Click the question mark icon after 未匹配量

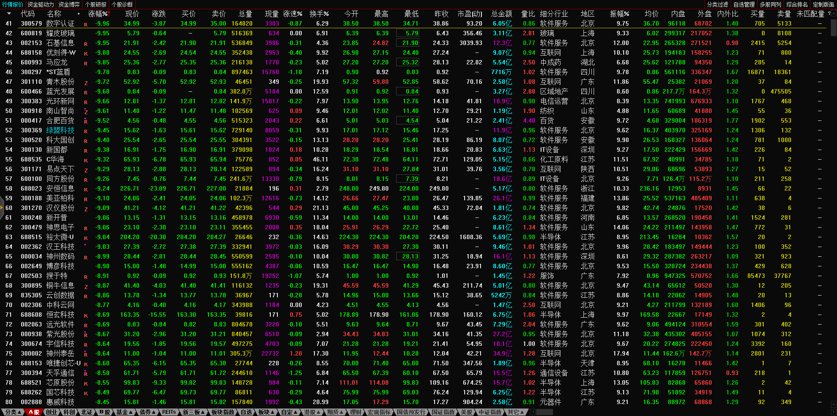[x=829, y=14]
